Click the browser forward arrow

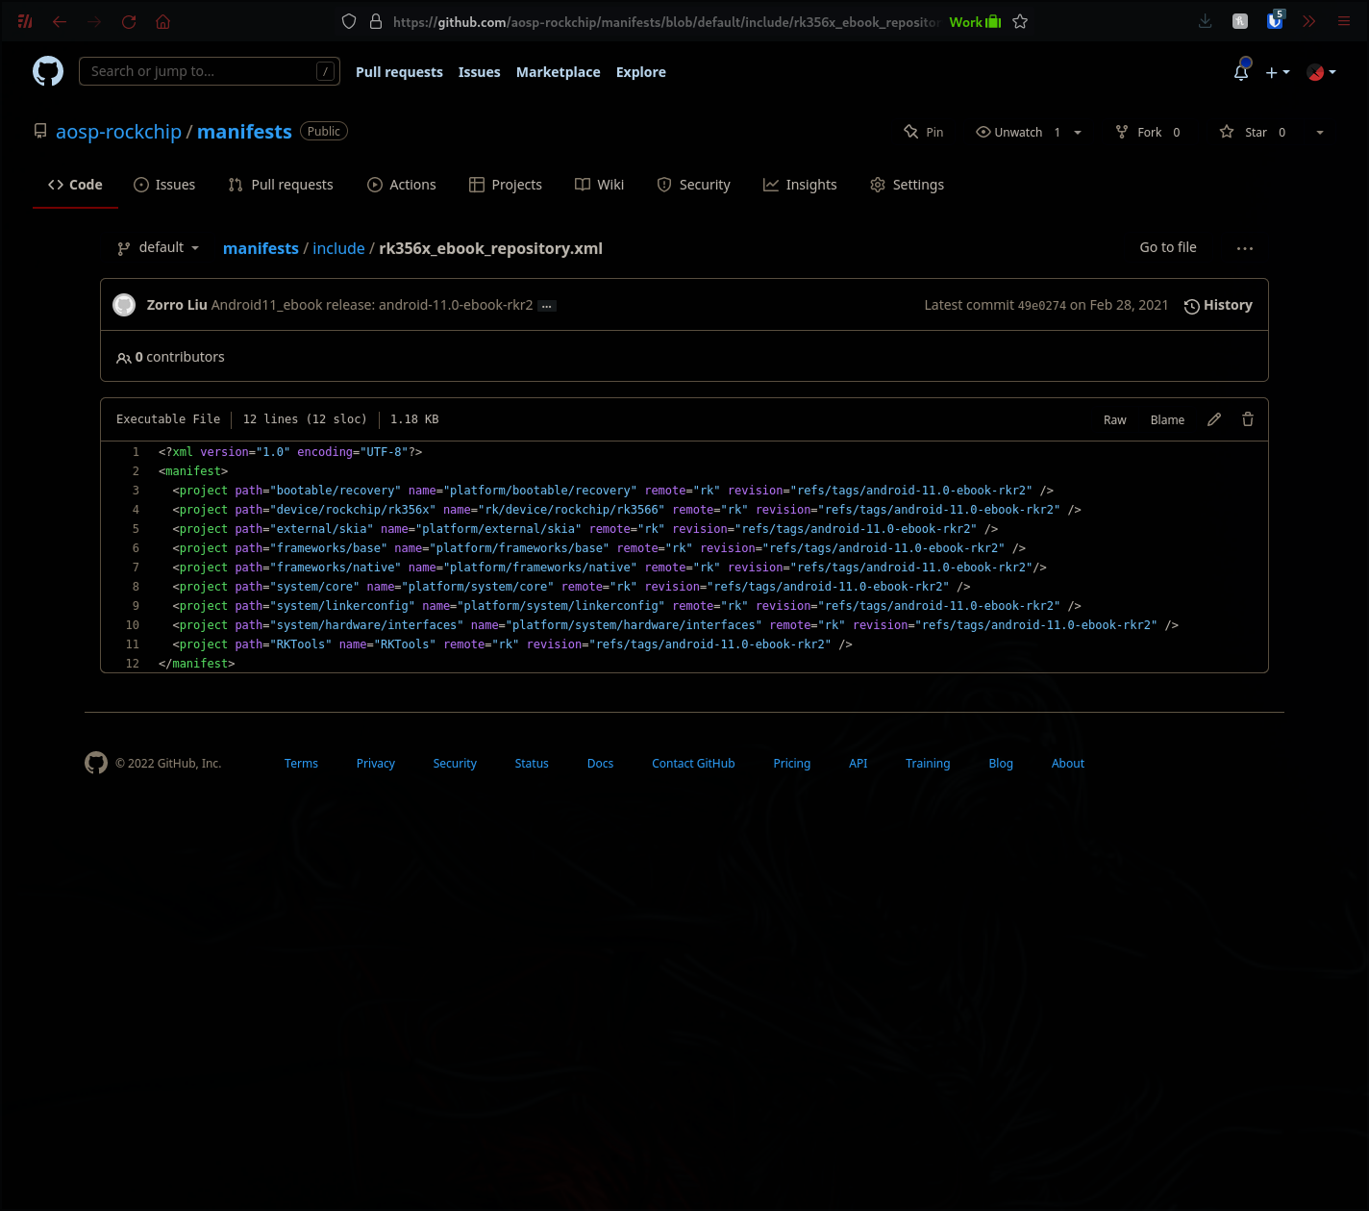94,21
